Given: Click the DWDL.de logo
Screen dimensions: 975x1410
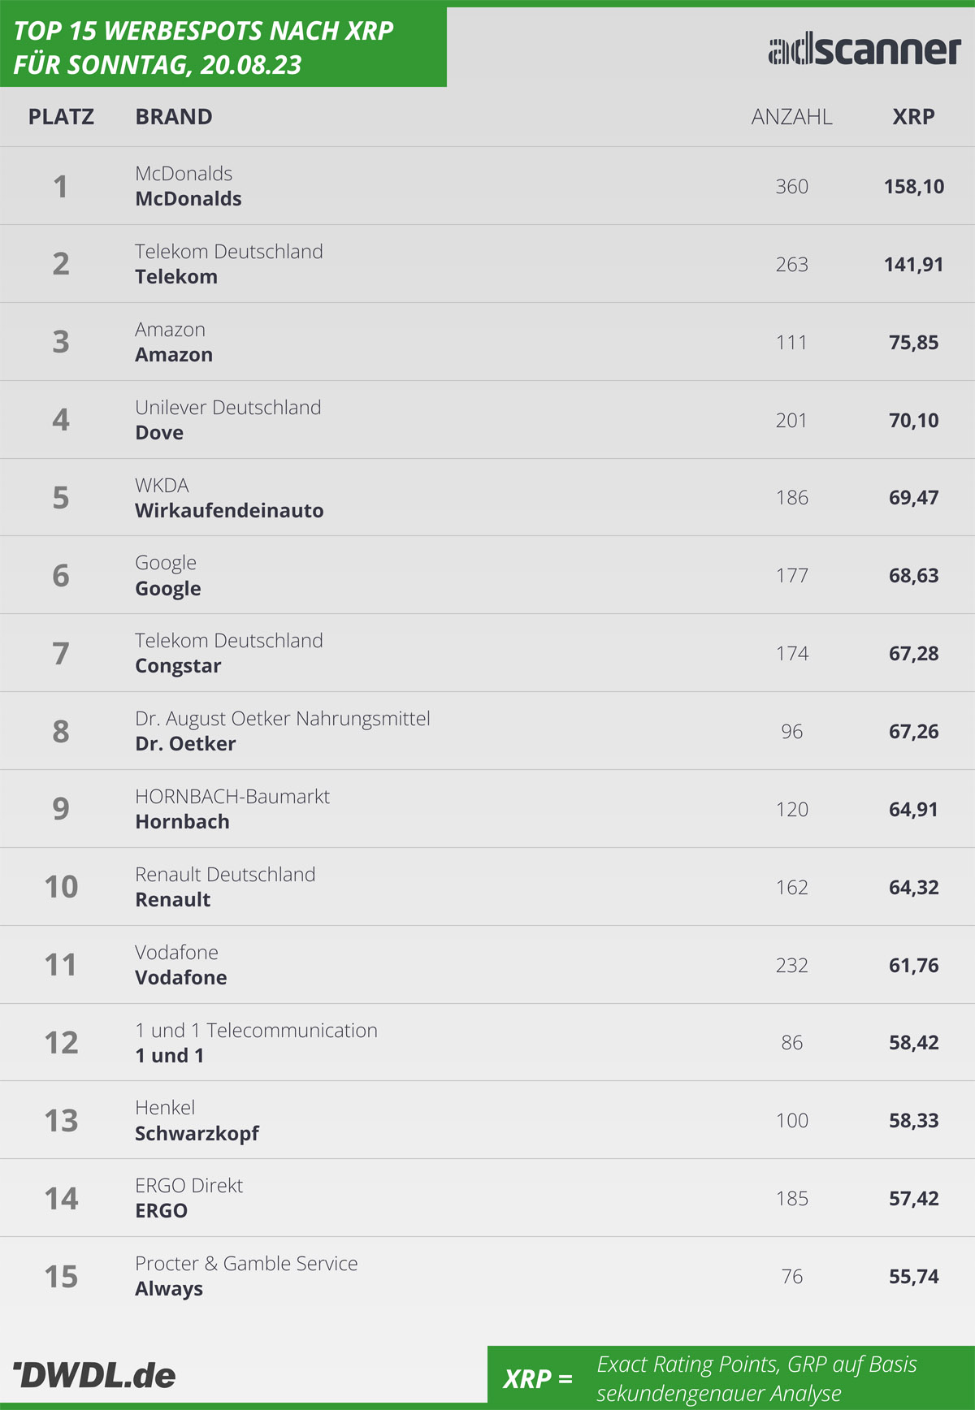Looking at the screenshot, I should pyautogui.click(x=94, y=1376).
